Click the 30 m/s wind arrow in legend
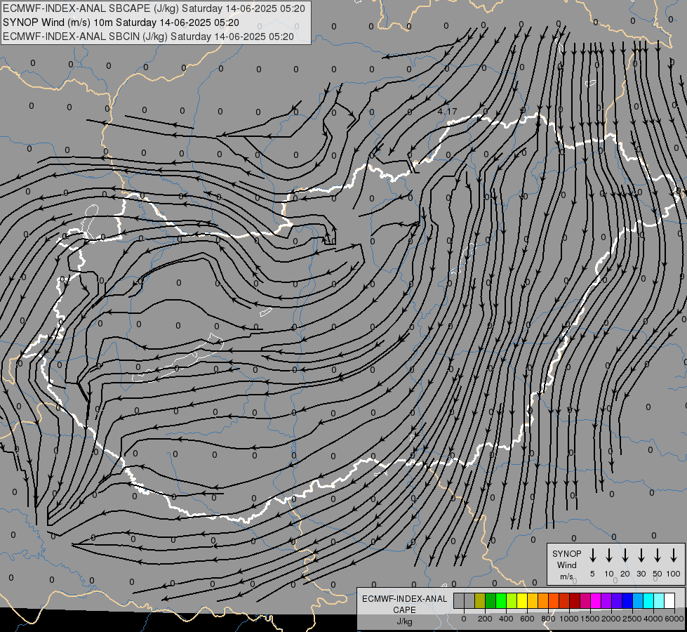The image size is (687, 632). pyautogui.click(x=641, y=555)
